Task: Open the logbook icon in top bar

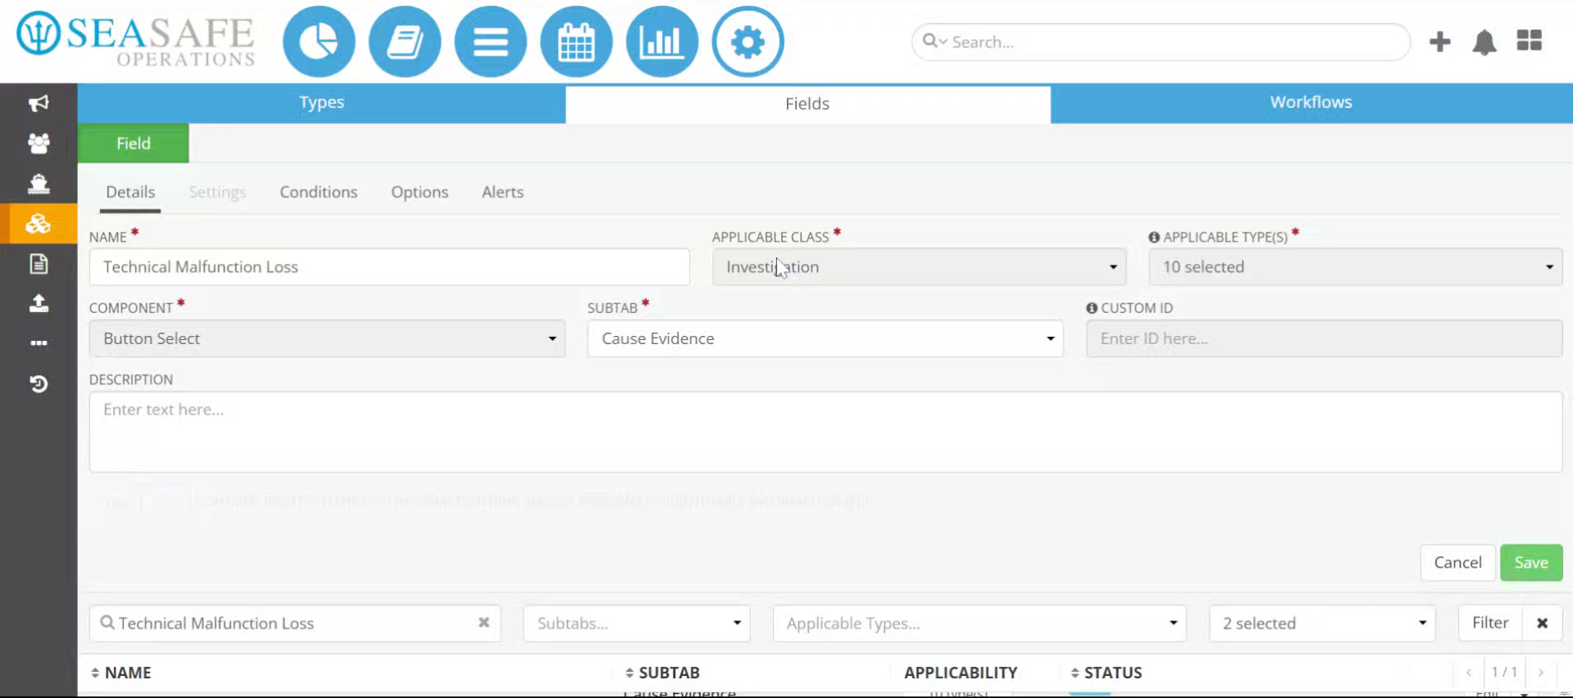Action: pyautogui.click(x=405, y=42)
